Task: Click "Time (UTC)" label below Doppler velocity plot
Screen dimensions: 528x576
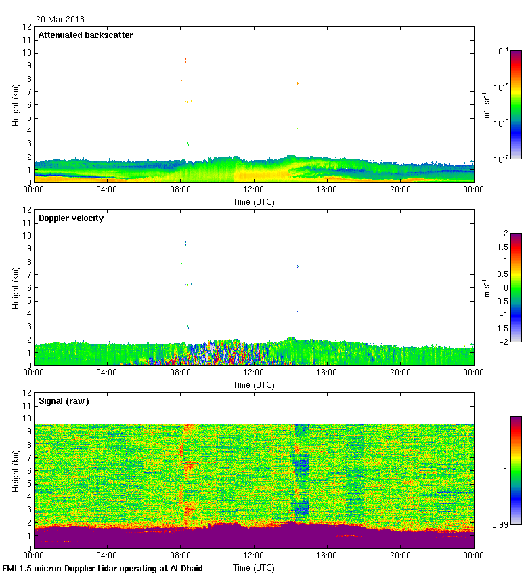Action: coord(253,385)
